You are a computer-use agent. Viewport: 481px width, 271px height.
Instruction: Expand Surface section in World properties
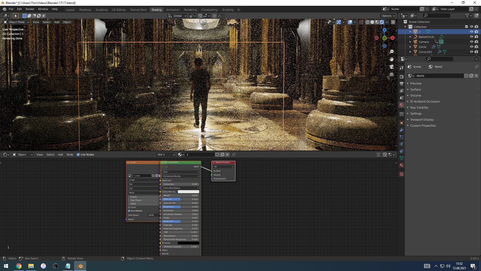[x=415, y=89]
